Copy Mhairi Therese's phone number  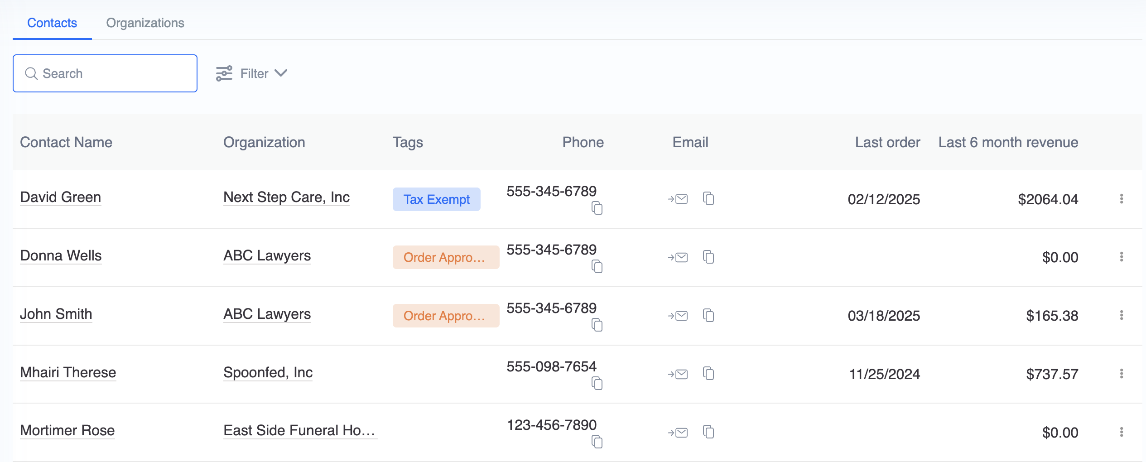[597, 383]
